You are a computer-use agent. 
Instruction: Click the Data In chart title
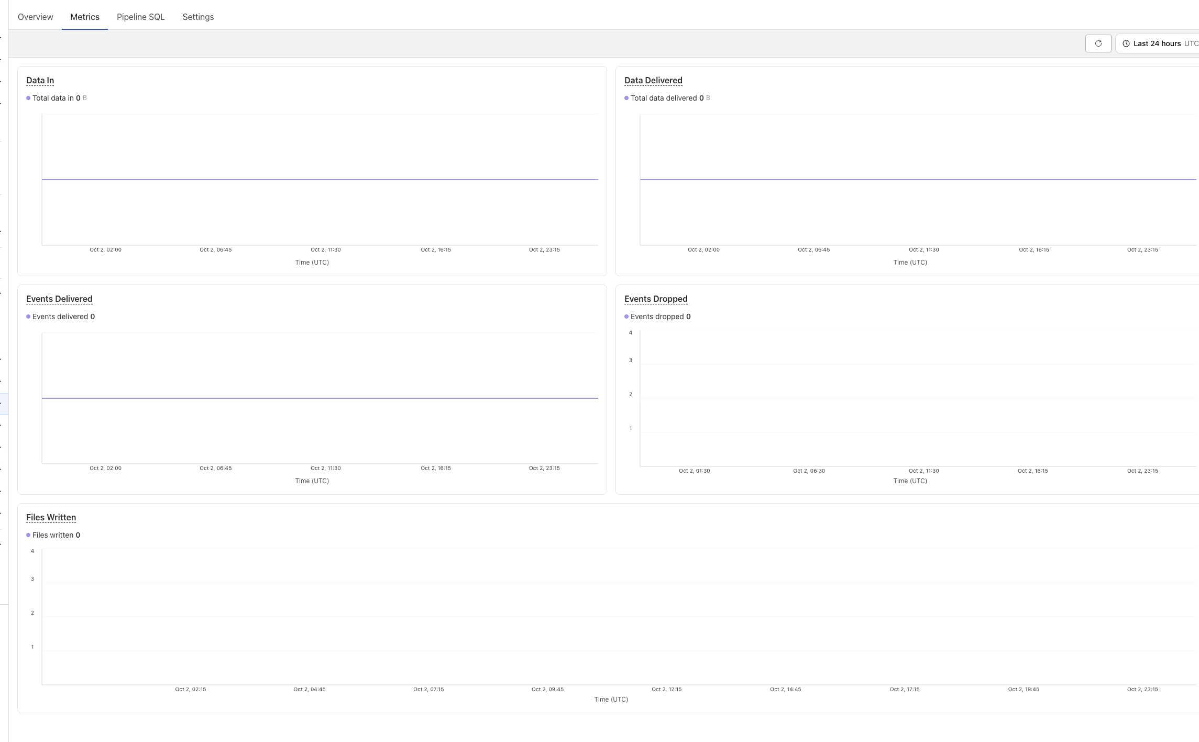coord(40,80)
